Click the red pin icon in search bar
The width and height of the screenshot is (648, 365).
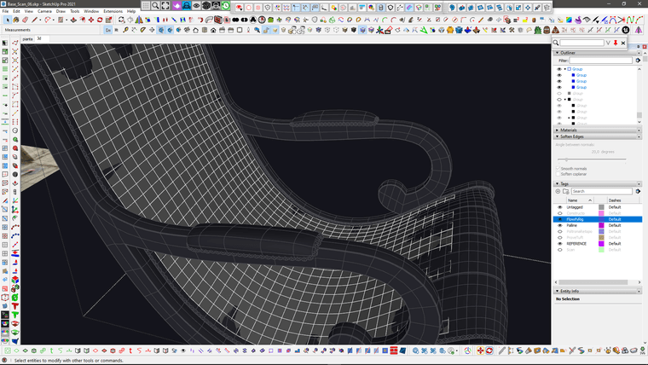(615, 43)
